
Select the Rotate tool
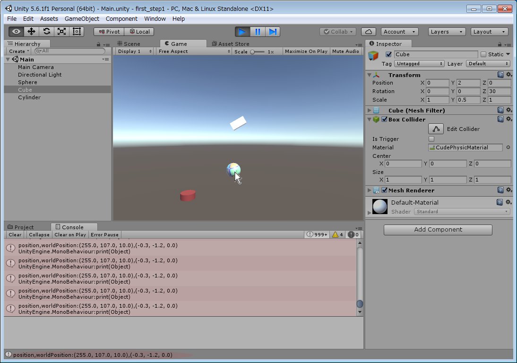[x=46, y=32]
